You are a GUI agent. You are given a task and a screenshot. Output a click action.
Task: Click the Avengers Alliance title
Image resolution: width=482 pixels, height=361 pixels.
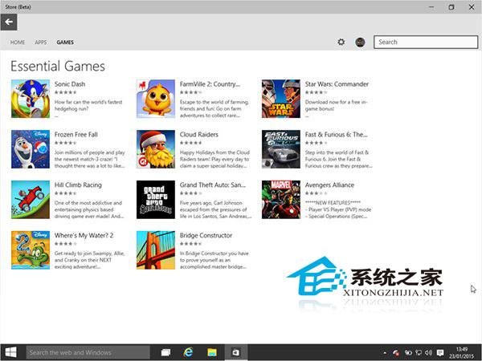[x=329, y=185]
